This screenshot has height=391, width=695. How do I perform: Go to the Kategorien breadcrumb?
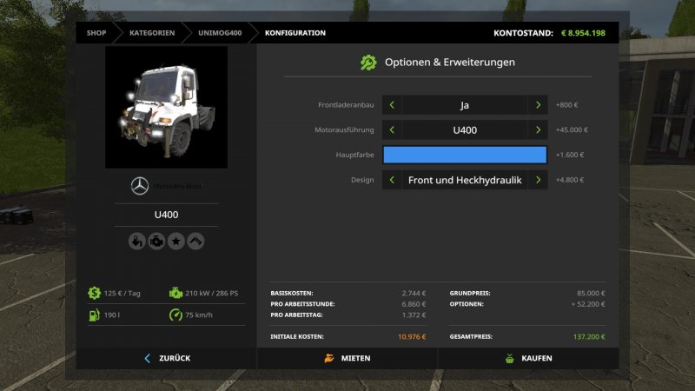pos(152,33)
